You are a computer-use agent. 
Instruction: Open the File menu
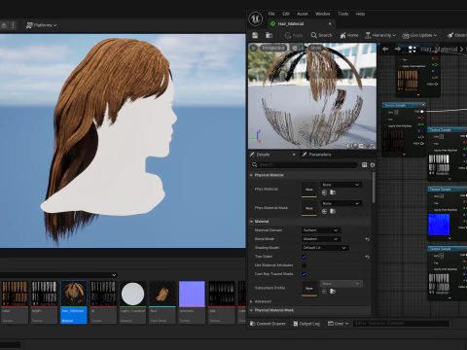271,14
